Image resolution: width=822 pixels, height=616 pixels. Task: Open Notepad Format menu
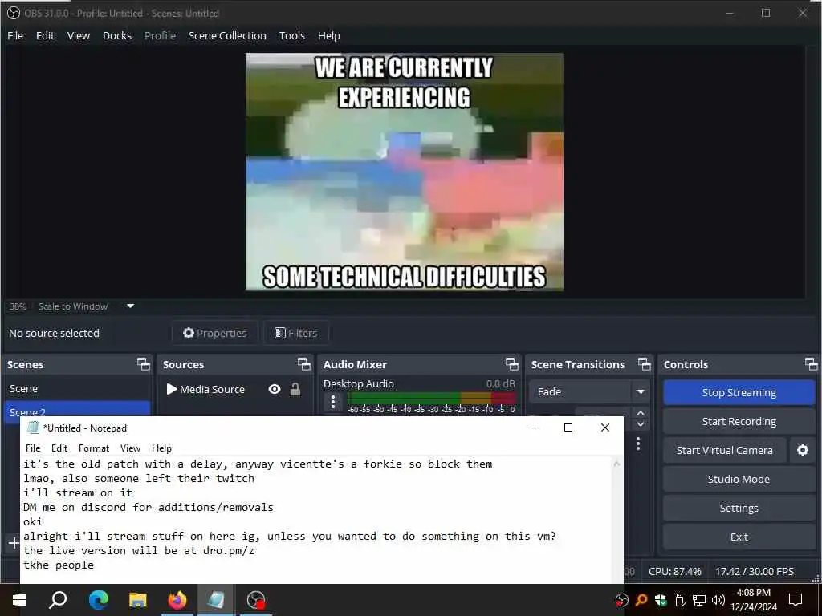pos(94,448)
